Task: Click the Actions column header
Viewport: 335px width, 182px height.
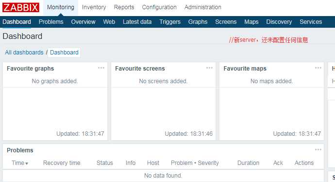Action: click(x=304, y=163)
